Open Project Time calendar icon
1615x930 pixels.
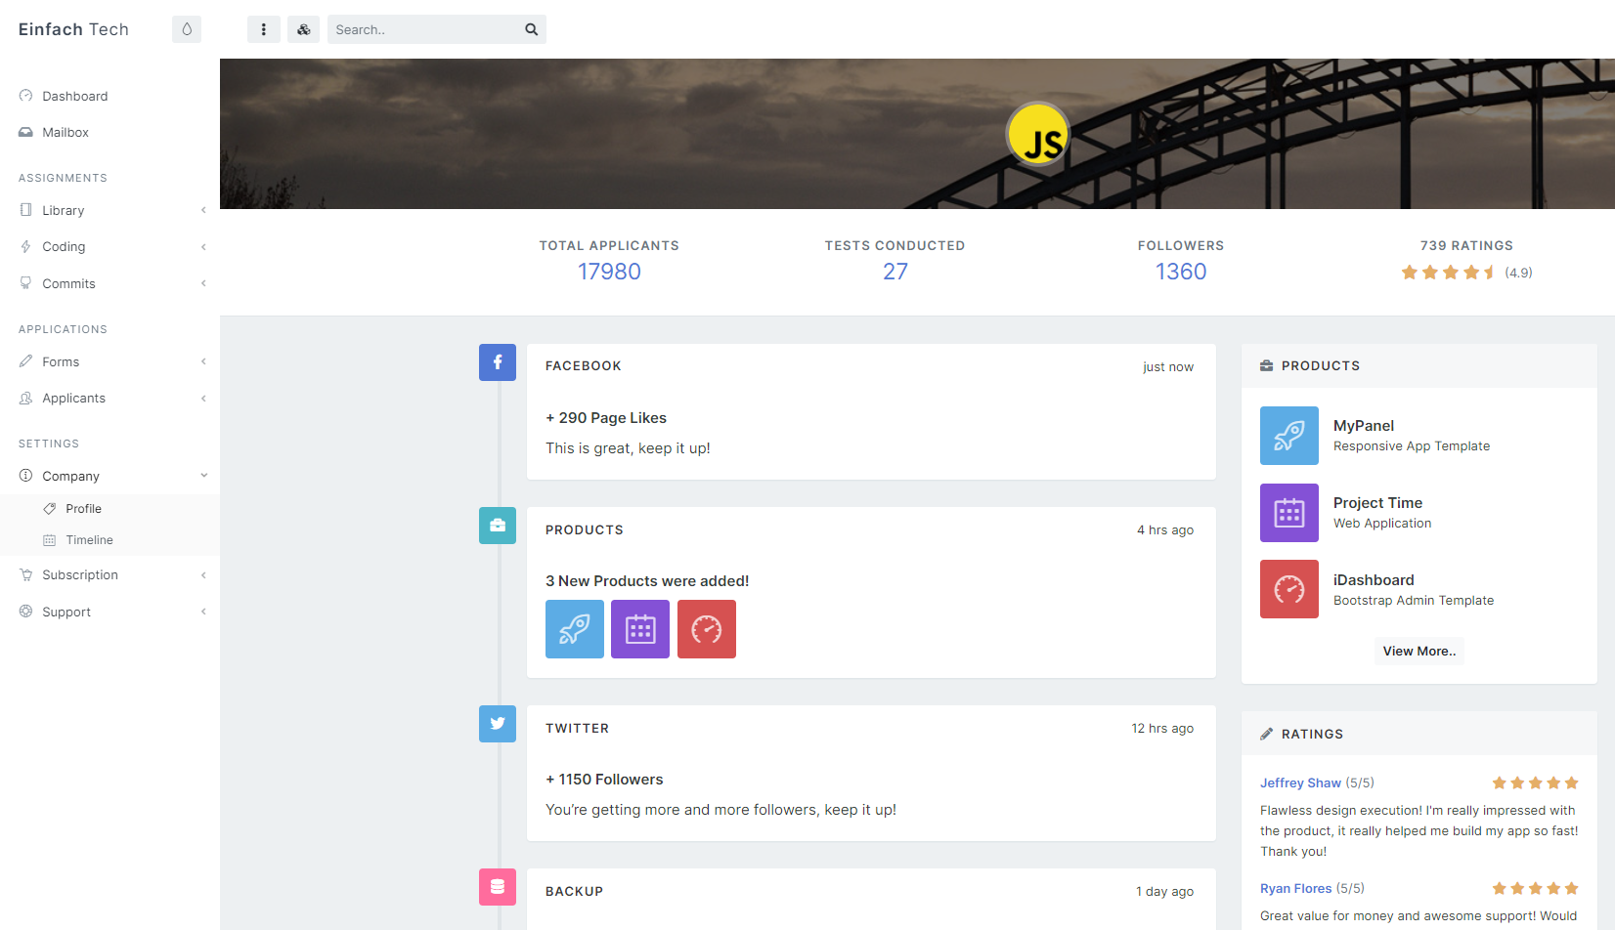pyautogui.click(x=1289, y=513)
